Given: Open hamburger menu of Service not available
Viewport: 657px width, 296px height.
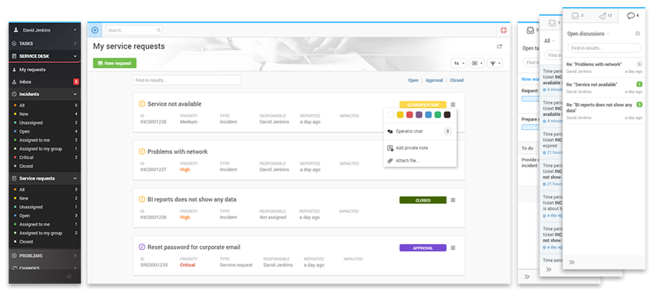Looking at the screenshot, I should click(x=453, y=104).
